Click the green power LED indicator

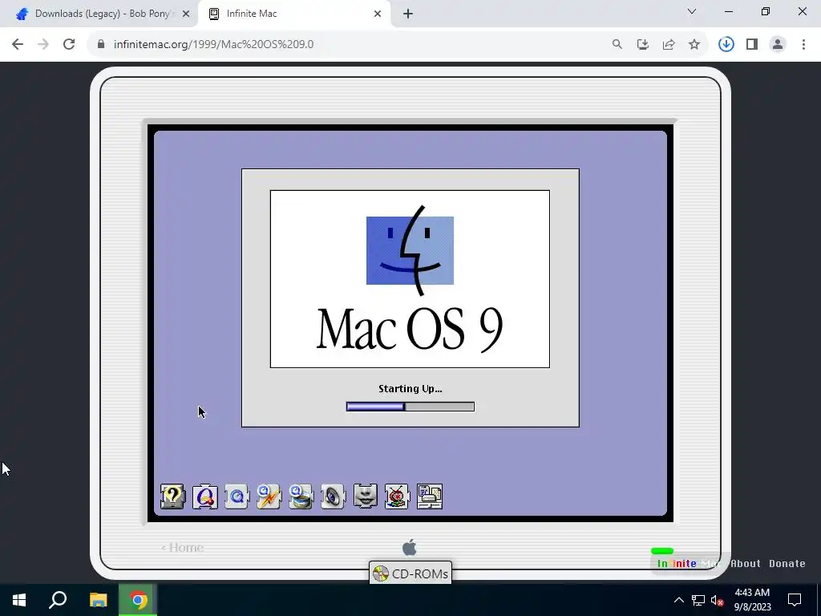(x=661, y=551)
